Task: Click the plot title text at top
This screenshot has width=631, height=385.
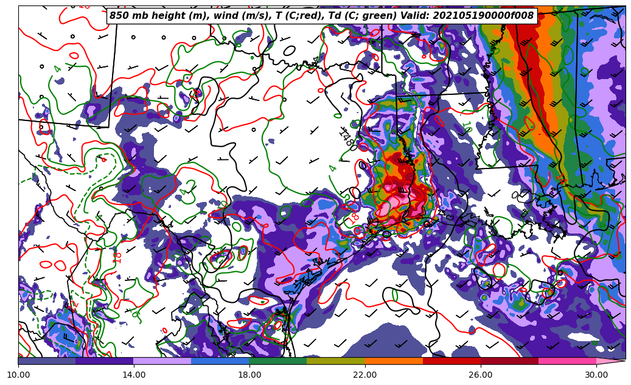Action: pos(321,16)
